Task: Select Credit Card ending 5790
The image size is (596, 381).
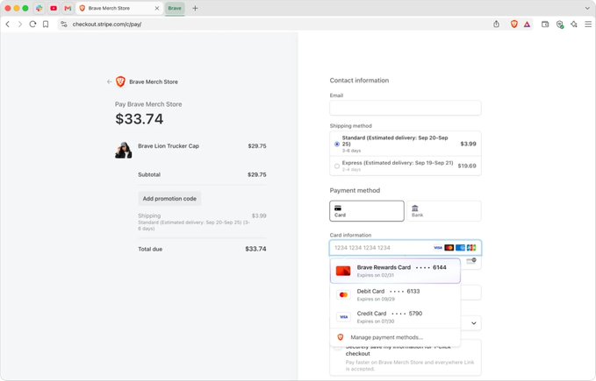Action: (x=395, y=317)
